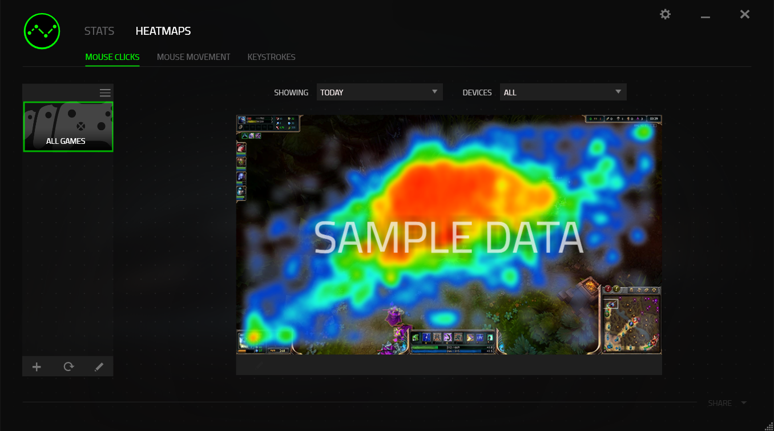The image size is (774, 431).
Task: Close the application window
Action: [x=745, y=14]
